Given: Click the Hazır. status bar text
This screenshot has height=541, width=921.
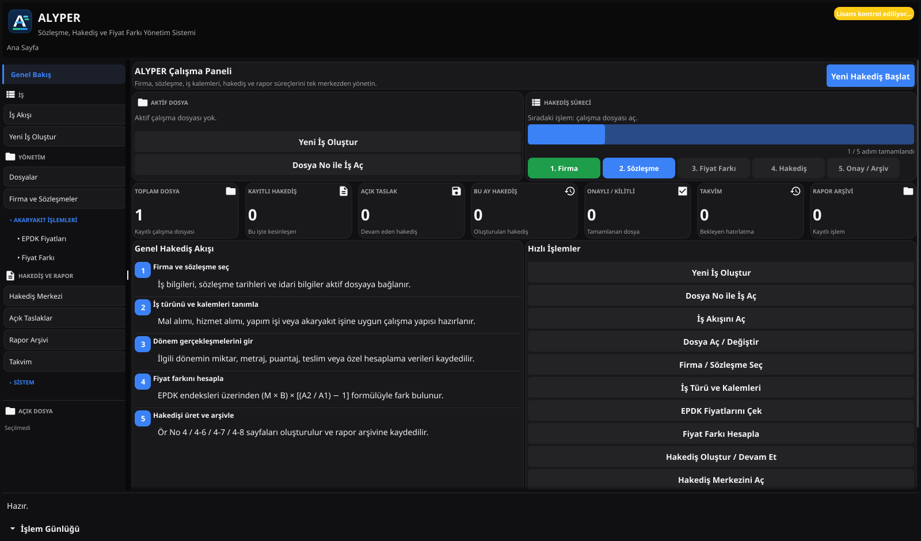Looking at the screenshot, I should [x=17, y=506].
